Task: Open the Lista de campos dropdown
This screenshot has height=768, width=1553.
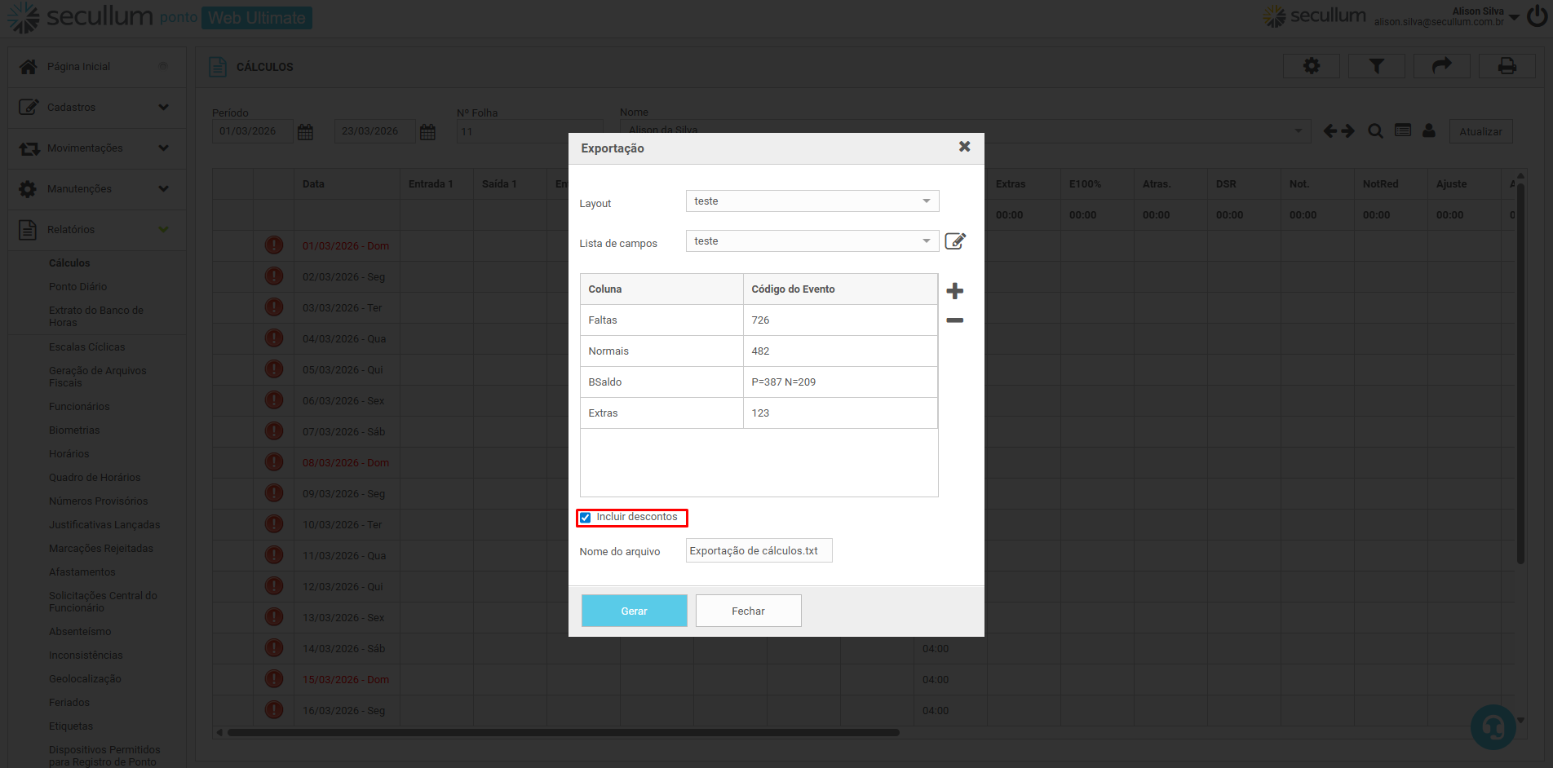Action: point(812,241)
